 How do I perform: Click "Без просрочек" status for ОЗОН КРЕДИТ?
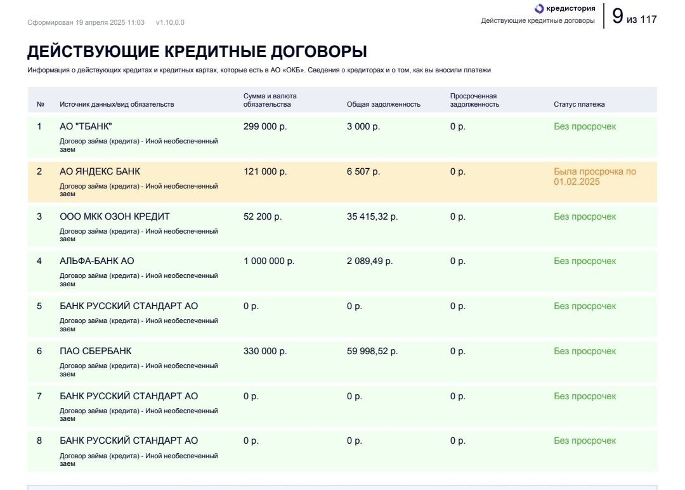tap(585, 216)
